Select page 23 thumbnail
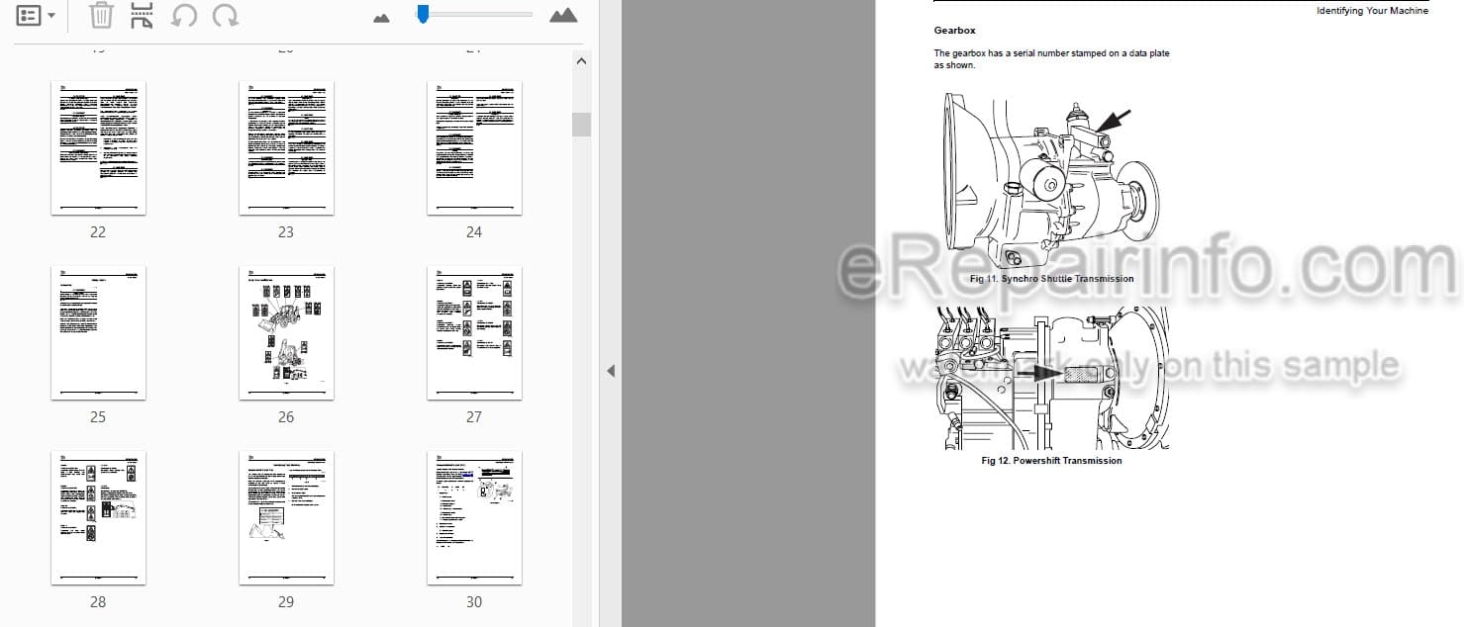 point(286,147)
